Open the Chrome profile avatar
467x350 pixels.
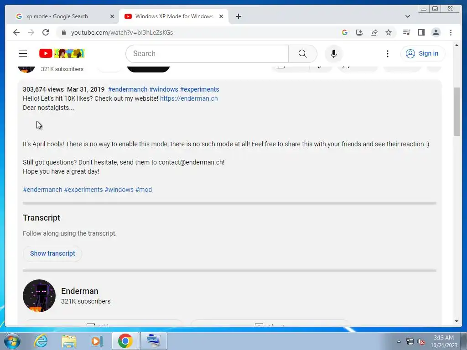tap(436, 32)
